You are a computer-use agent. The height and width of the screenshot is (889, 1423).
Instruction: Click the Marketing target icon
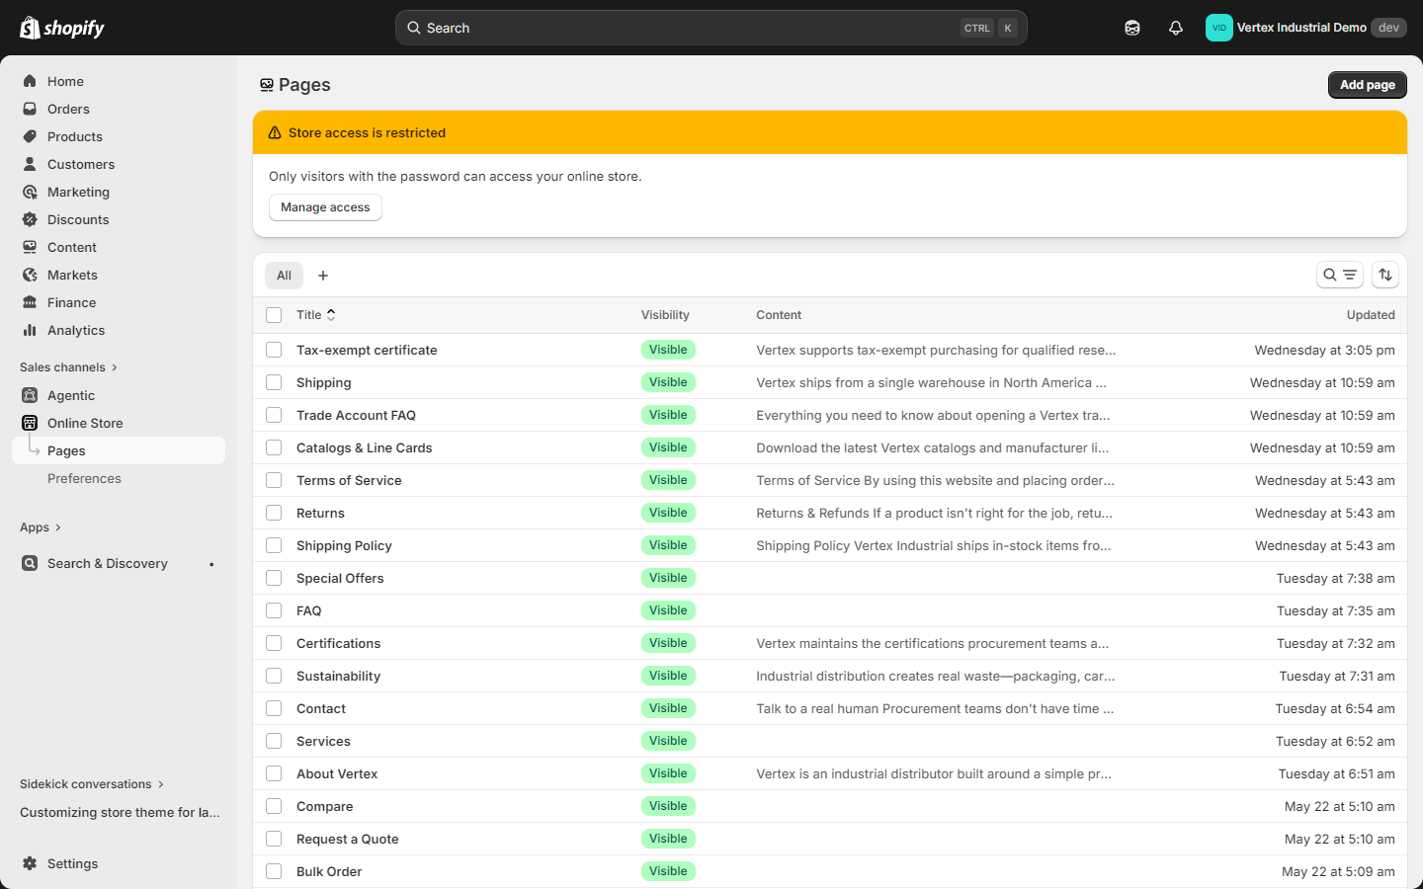click(x=30, y=192)
